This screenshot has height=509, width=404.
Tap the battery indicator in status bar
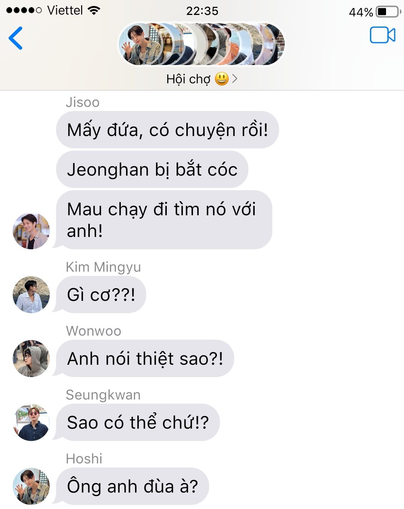388,12
